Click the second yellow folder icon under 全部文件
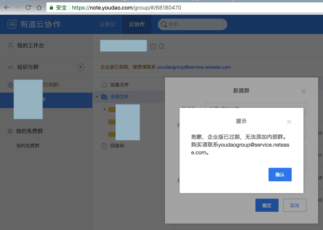Screen dimensions: 323x230 [x=112, y=122]
